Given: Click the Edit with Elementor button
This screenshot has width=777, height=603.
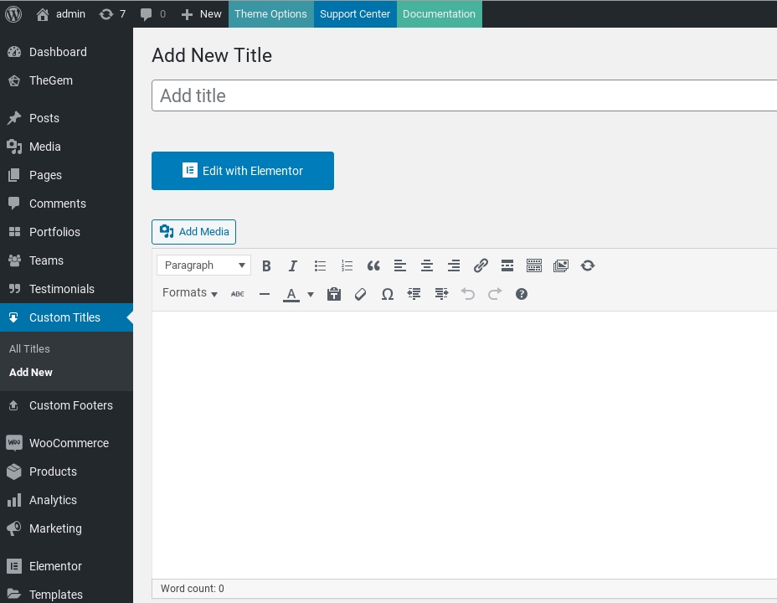Looking at the screenshot, I should tap(243, 171).
